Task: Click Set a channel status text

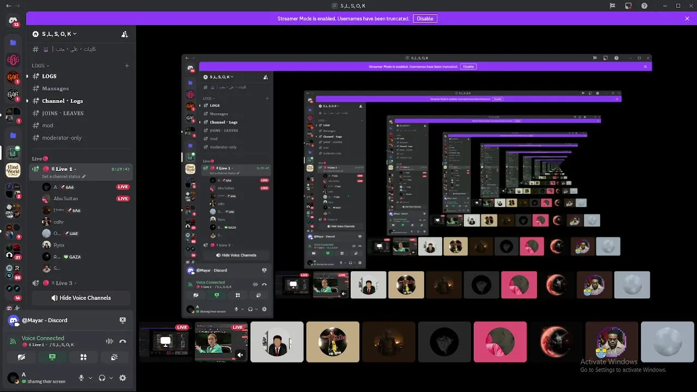Action: [61, 177]
